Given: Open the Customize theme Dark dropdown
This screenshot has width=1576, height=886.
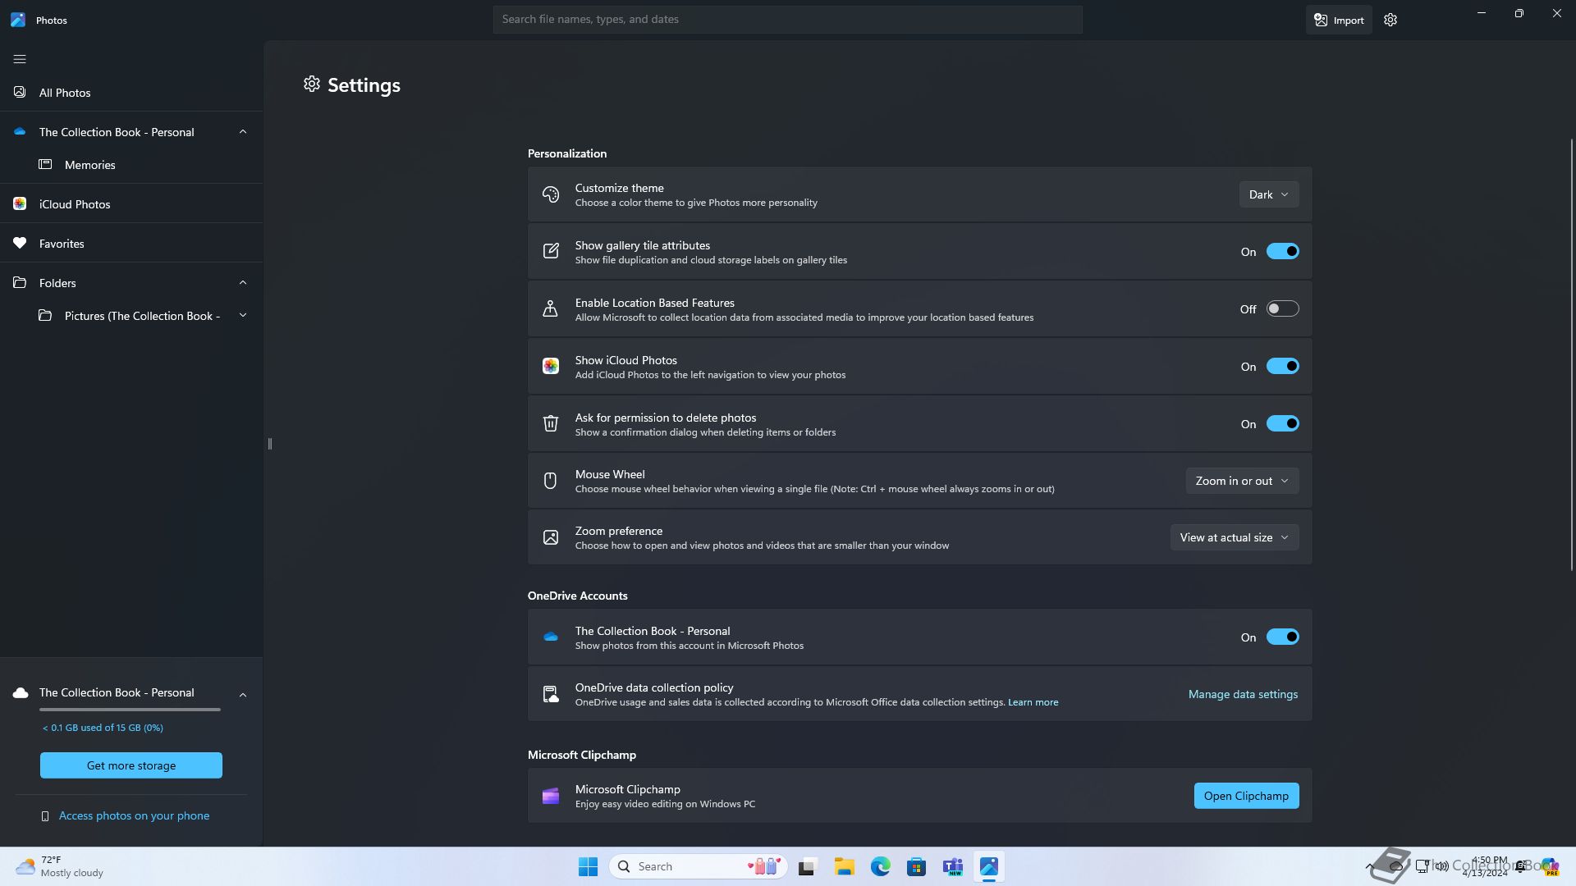Looking at the screenshot, I should click(1268, 194).
